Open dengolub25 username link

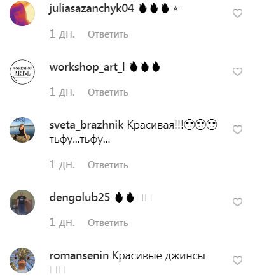click(x=79, y=197)
